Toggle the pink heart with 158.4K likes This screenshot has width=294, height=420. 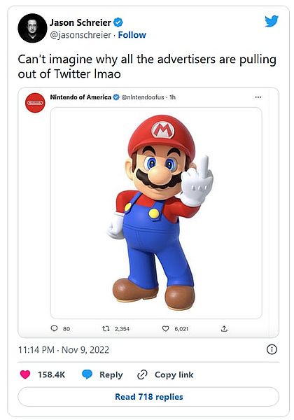tap(25, 374)
